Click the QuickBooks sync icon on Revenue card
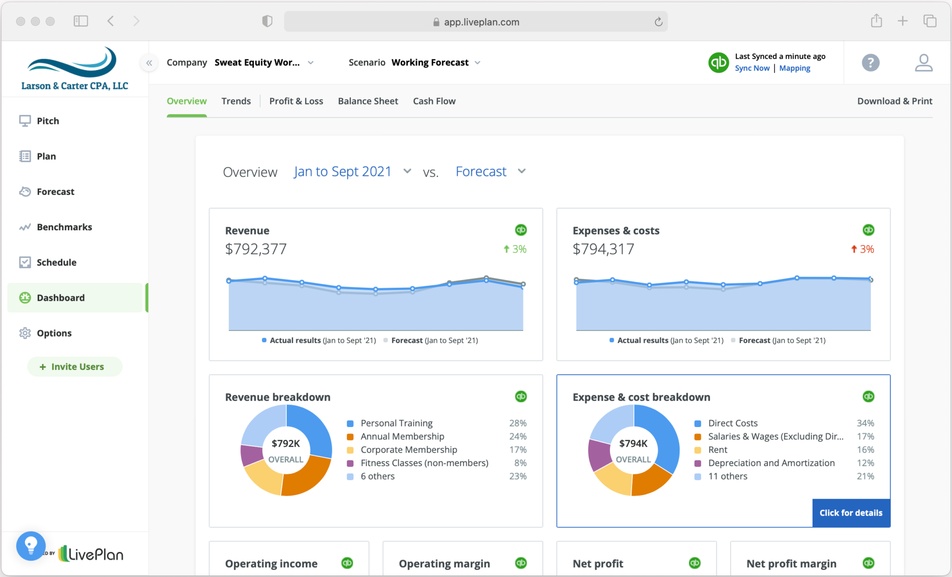Viewport: 952px width, 577px height. tap(520, 230)
